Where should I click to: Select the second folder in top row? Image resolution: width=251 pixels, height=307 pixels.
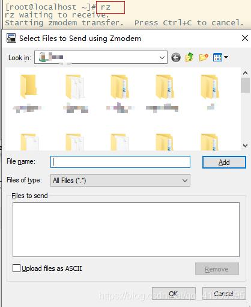(74, 87)
